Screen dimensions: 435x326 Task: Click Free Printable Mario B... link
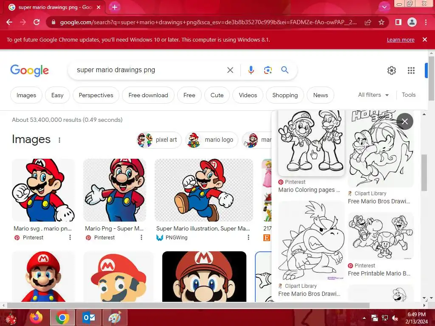pyautogui.click(x=379, y=273)
